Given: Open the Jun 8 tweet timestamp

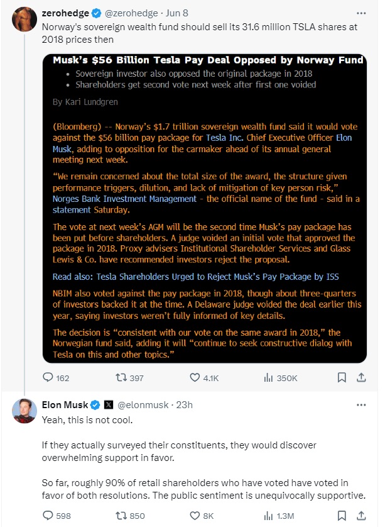Looking at the screenshot, I should (x=178, y=13).
